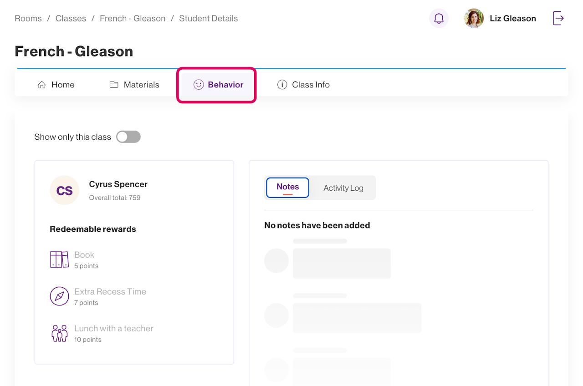The height and width of the screenshot is (386, 583).
Task: Open the Behavior tab
Action: click(x=219, y=85)
